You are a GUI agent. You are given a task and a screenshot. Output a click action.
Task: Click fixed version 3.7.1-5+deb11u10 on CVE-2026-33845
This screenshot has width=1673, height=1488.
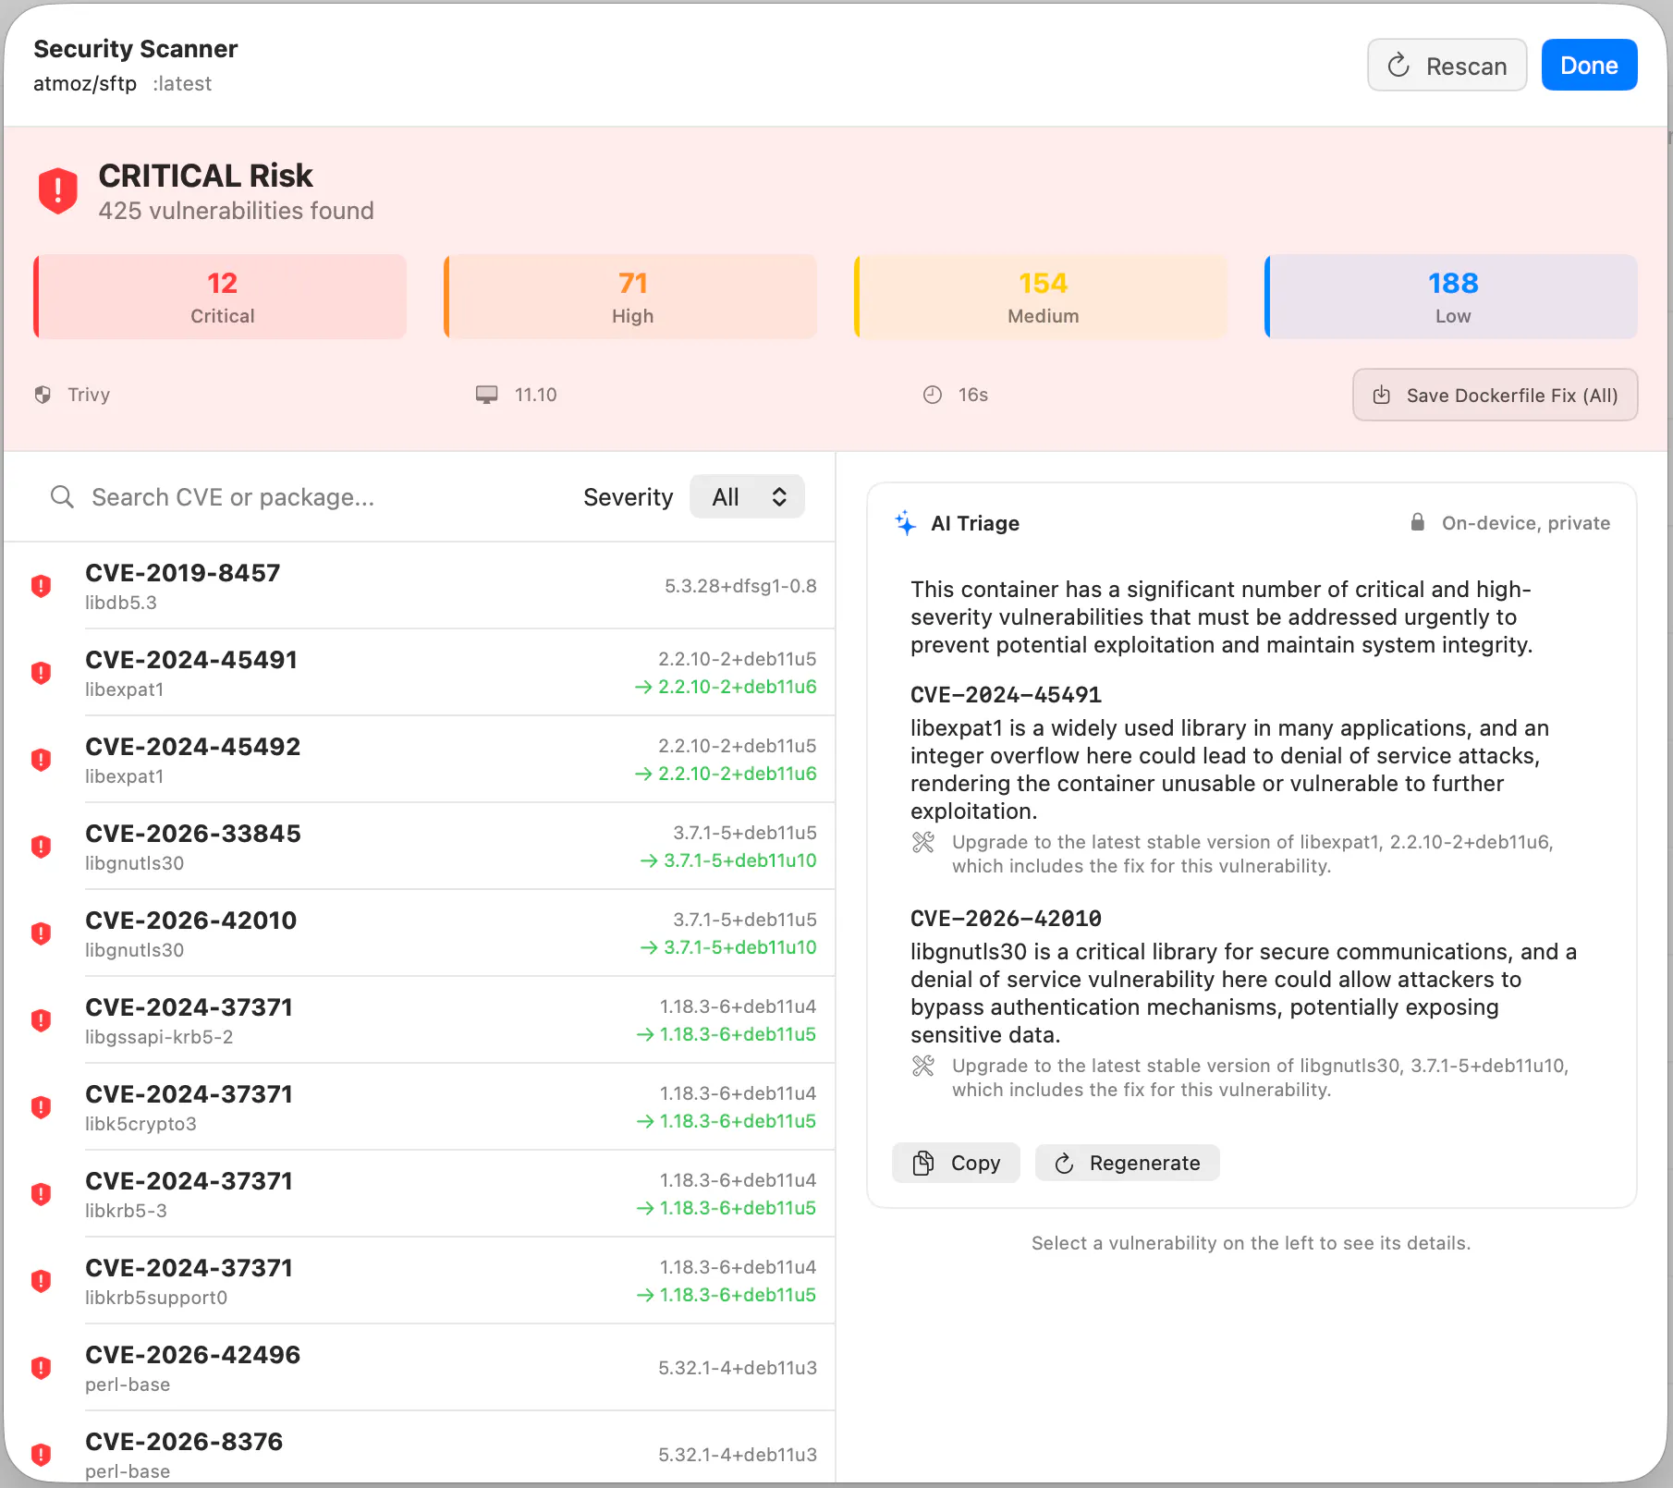coord(739,860)
